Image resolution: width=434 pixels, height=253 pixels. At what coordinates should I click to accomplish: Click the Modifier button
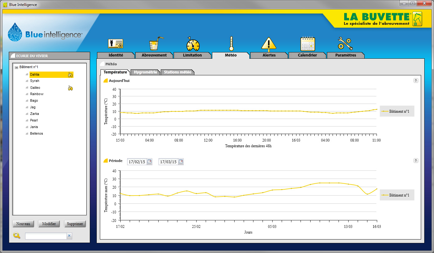[x=49, y=224]
